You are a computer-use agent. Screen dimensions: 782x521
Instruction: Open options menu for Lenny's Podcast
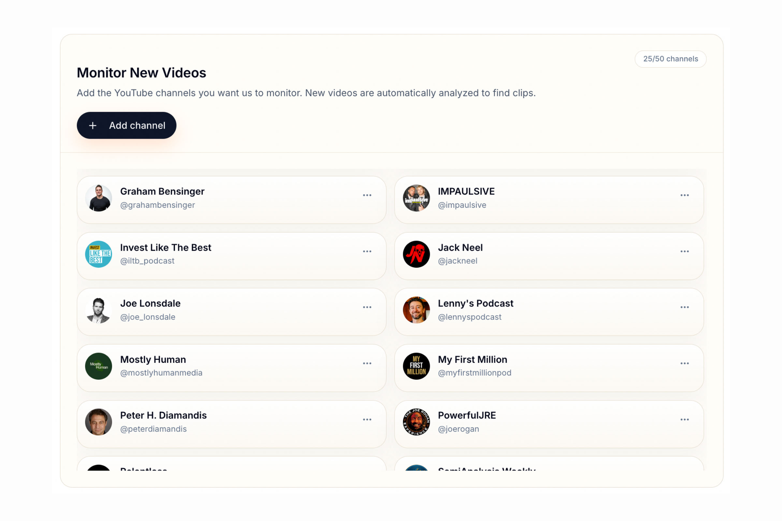tap(685, 307)
